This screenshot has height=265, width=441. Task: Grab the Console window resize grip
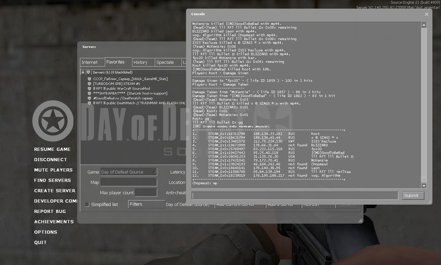point(429,202)
